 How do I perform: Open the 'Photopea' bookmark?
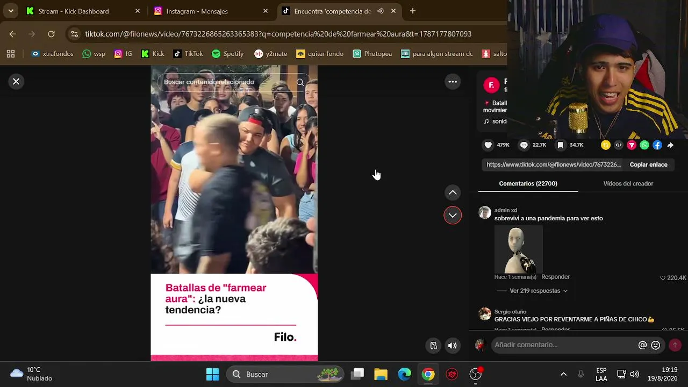(x=372, y=54)
